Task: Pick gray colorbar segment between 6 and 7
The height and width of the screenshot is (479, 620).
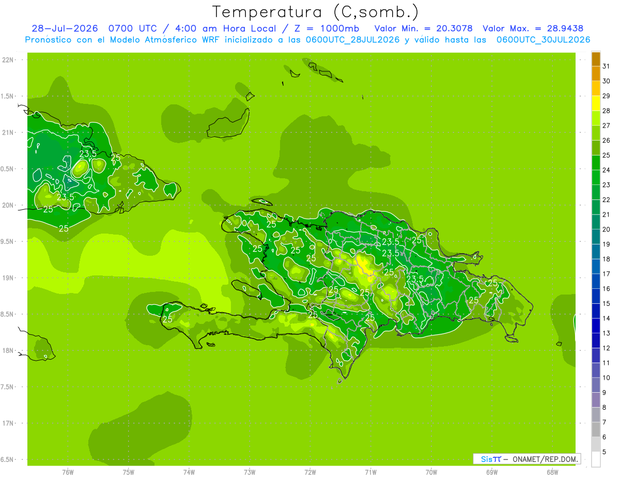Action: 596,429
